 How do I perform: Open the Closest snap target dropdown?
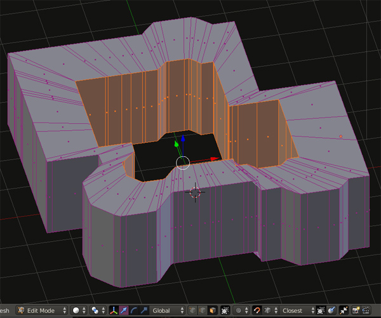click(x=296, y=311)
